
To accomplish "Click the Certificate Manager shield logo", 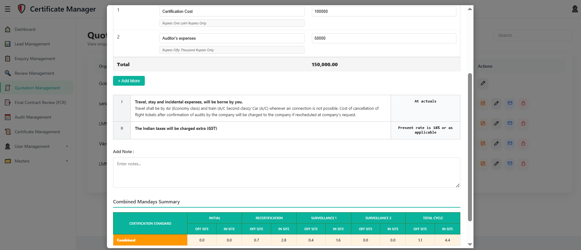I will [21, 9].
